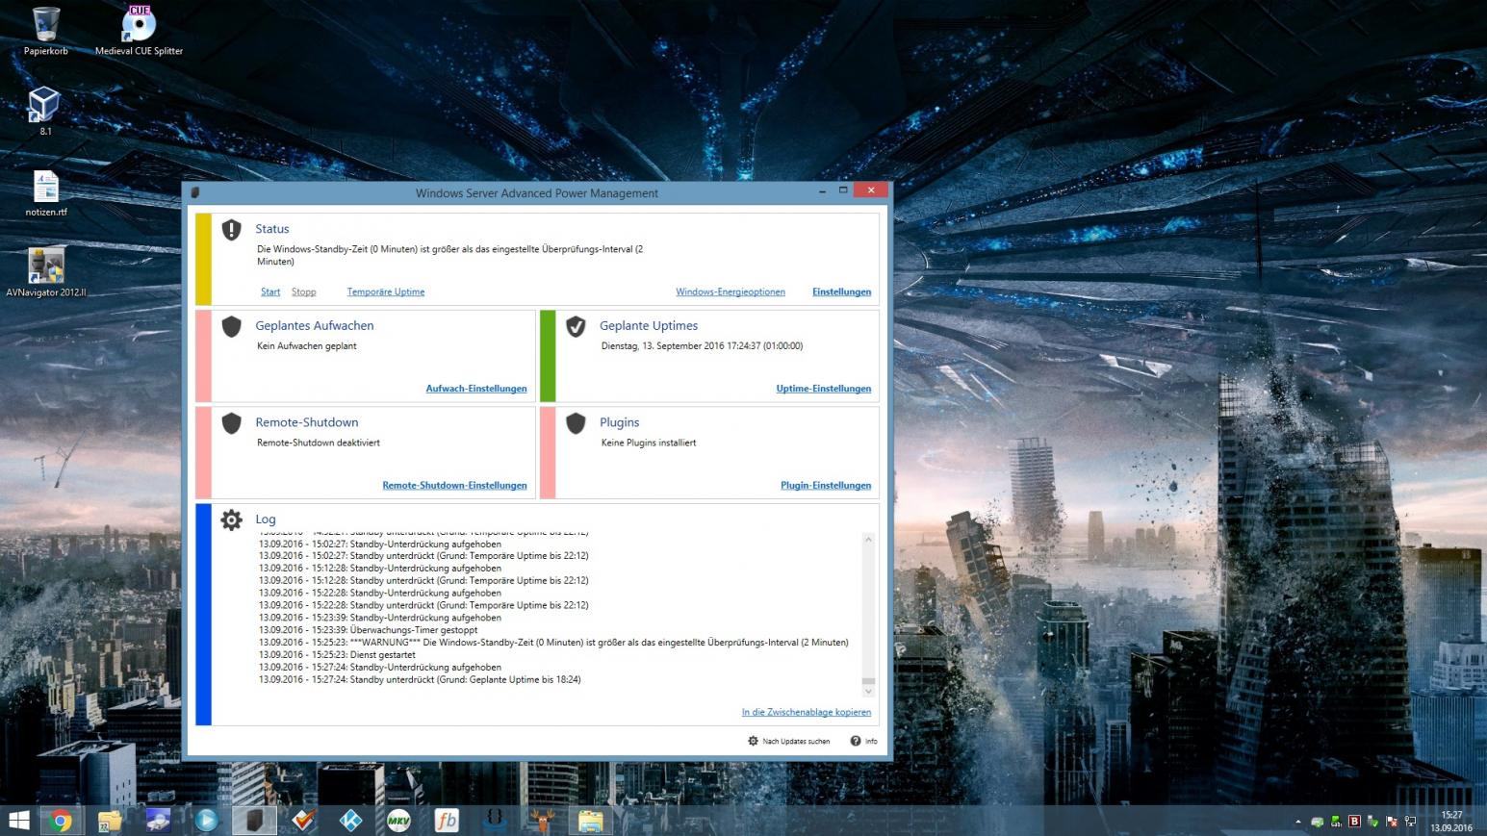Click the Status warning shield icon
The image size is (1487, 836).
click(x=231, y=230)
